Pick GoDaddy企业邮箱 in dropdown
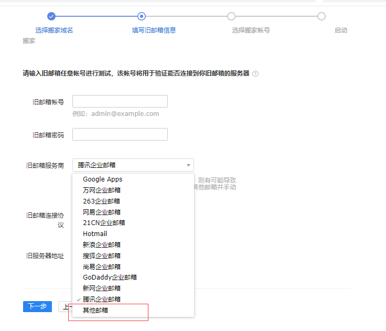 [110, 277]
